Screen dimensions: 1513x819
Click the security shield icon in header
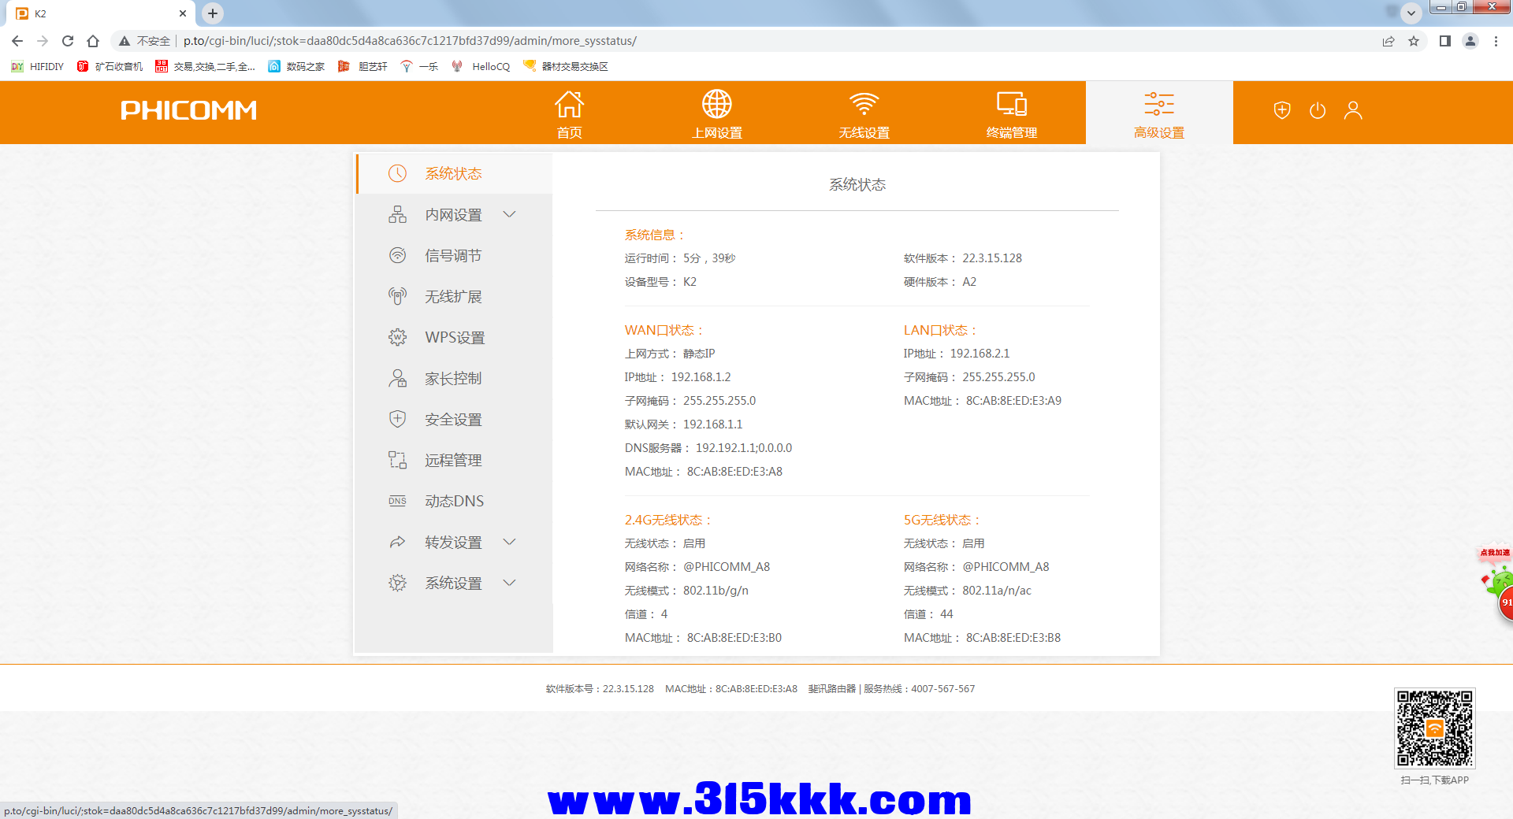coord(1282,110)
